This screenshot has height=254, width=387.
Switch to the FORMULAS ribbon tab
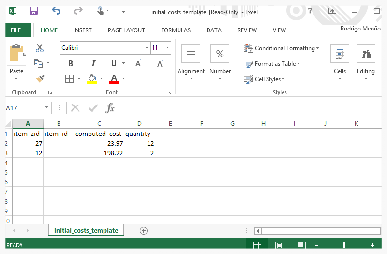[x=176, y=30]
